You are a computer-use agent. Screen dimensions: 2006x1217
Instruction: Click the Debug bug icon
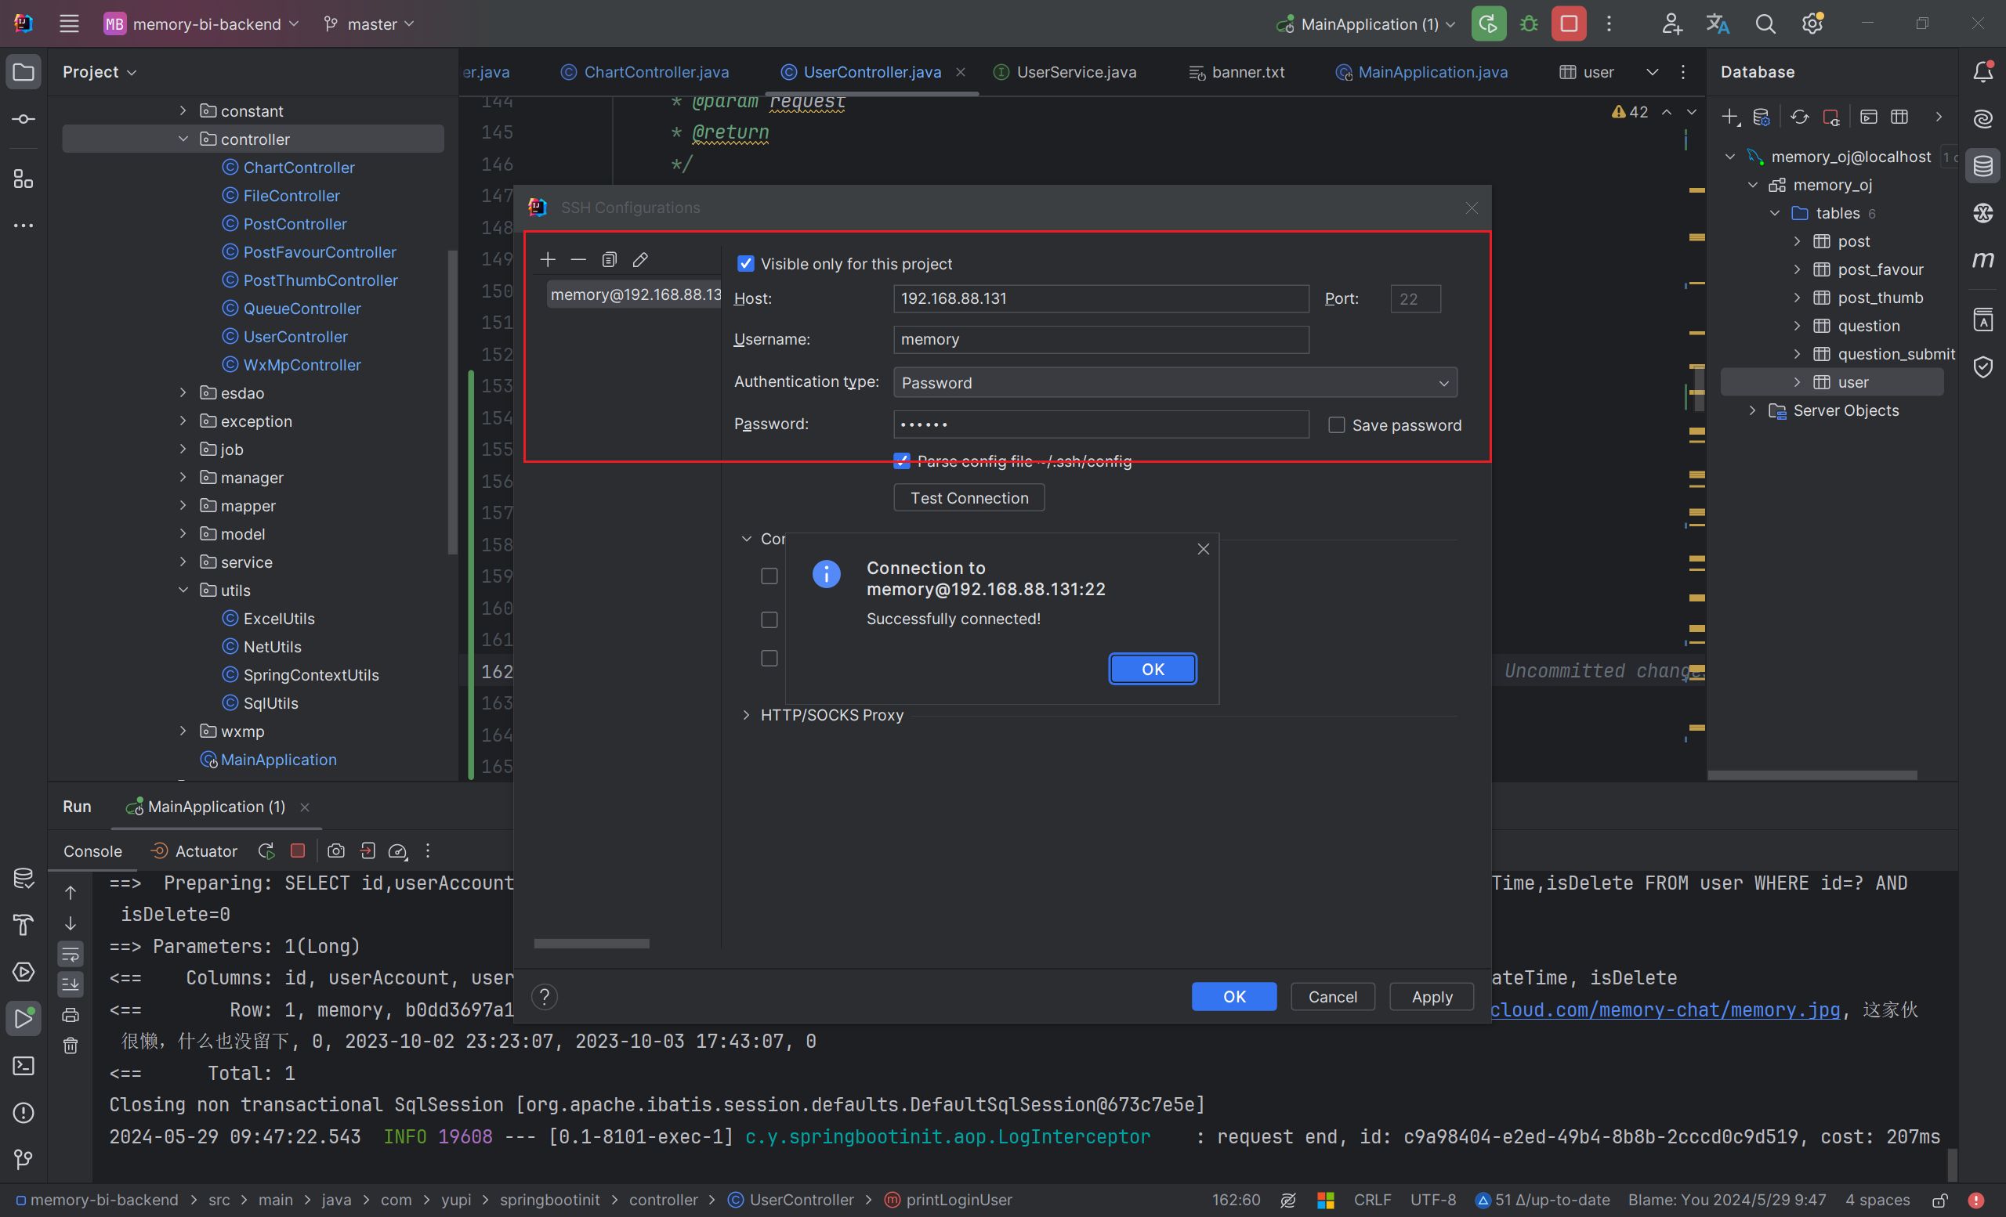coord(1529,23)
